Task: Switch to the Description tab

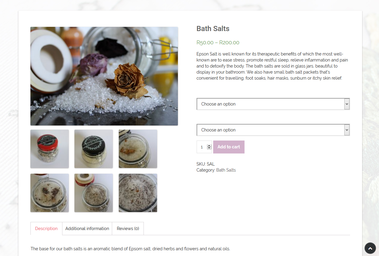Action: (46, 229)
